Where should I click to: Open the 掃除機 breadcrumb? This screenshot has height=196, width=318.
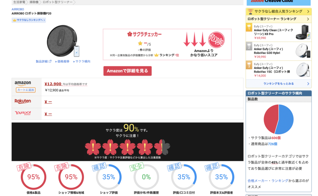coord(34,2)
